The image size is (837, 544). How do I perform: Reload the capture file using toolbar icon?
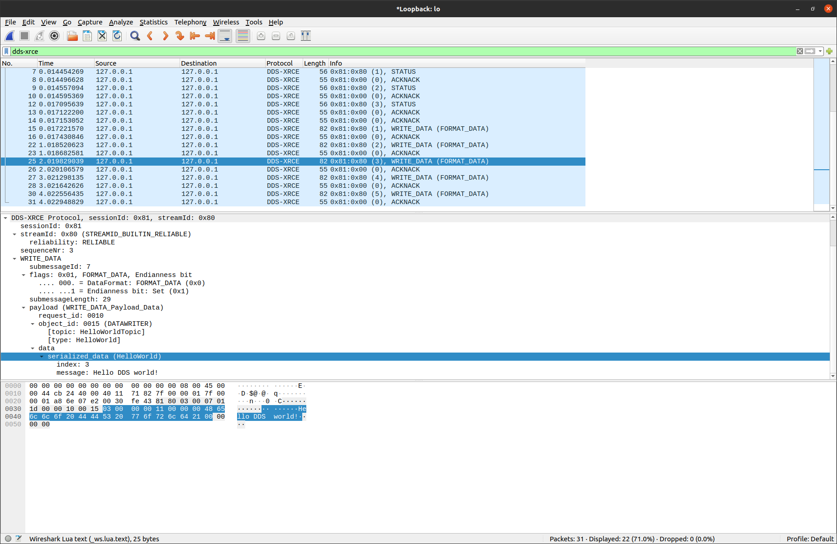coord(117,36)
